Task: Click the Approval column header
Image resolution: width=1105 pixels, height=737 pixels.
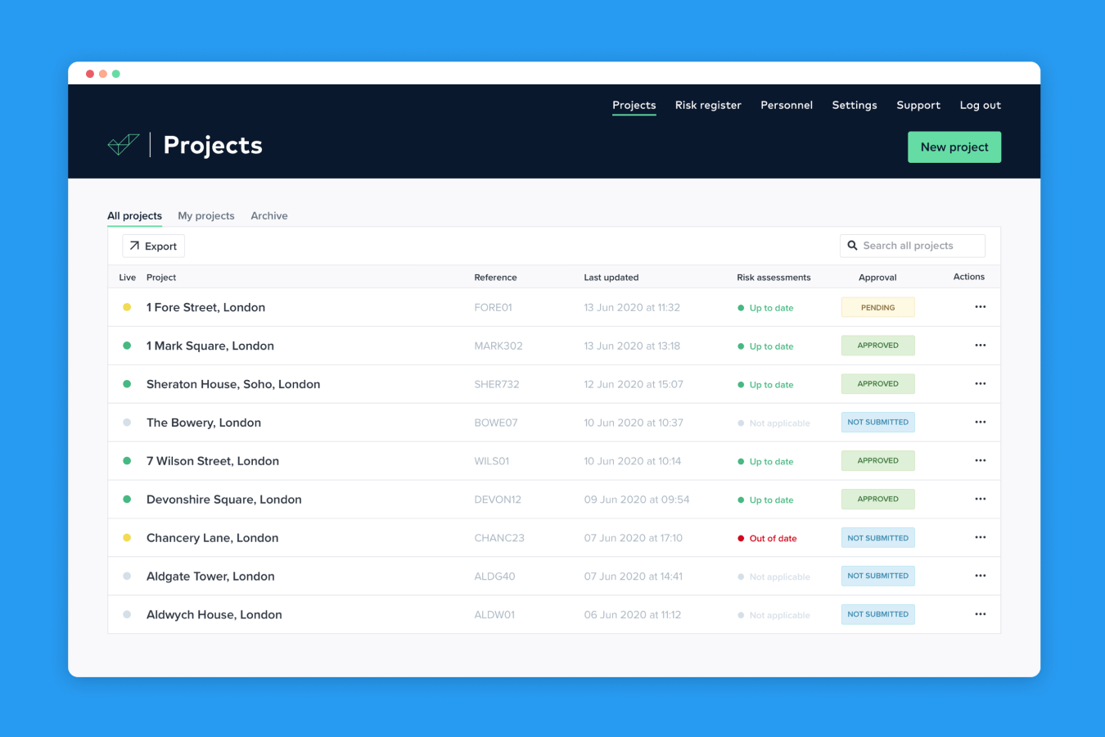Action: point(877,278)
